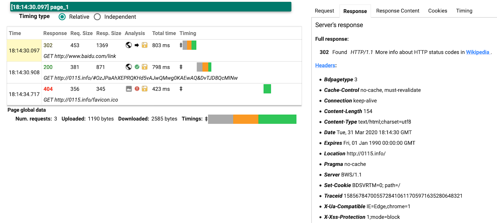Viewport: 497px width, 223px height.
Task: Click the timing bar of the 302 request
Action: pyautogui.click(x=189, y=45)
